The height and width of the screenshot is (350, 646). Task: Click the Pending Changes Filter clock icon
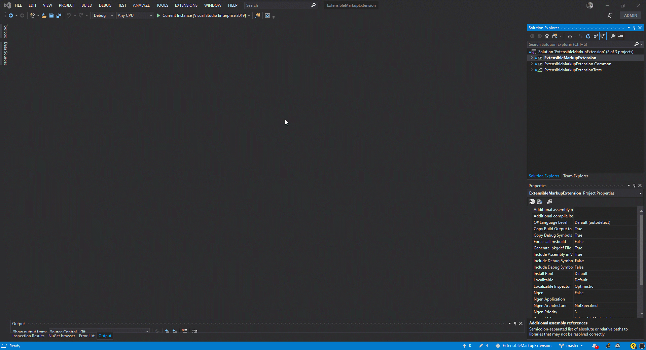point(570,36)
